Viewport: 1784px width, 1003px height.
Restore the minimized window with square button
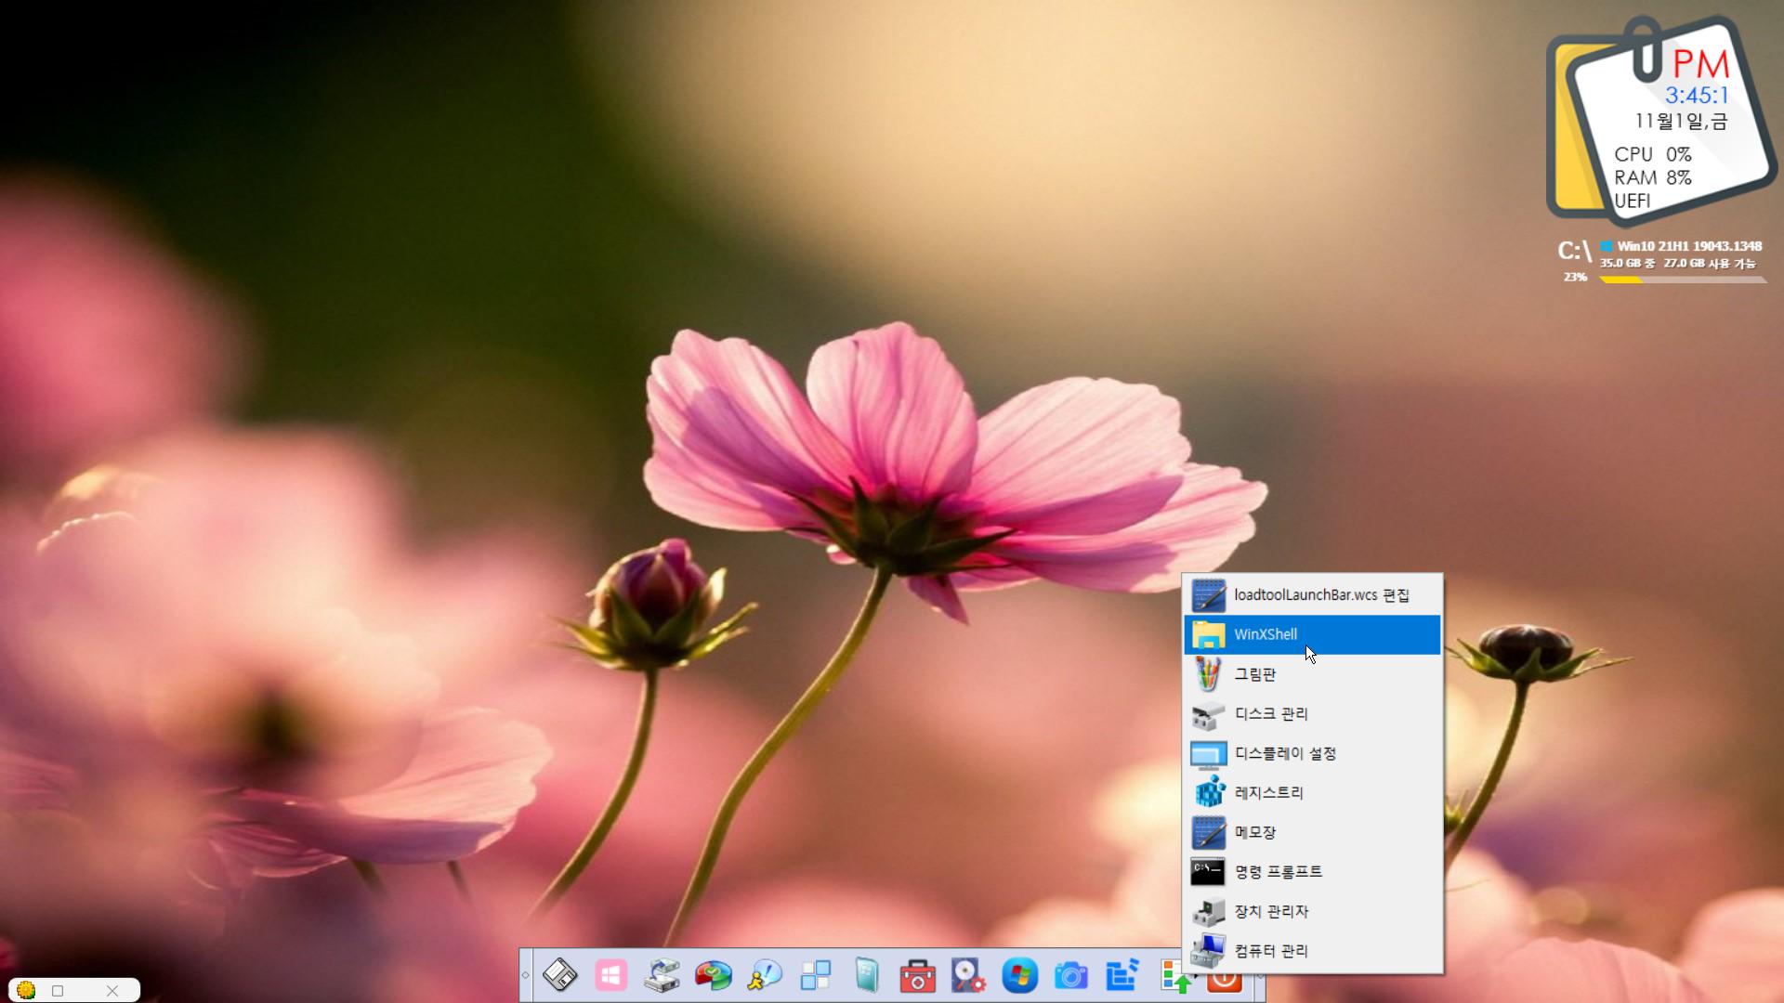58,991
